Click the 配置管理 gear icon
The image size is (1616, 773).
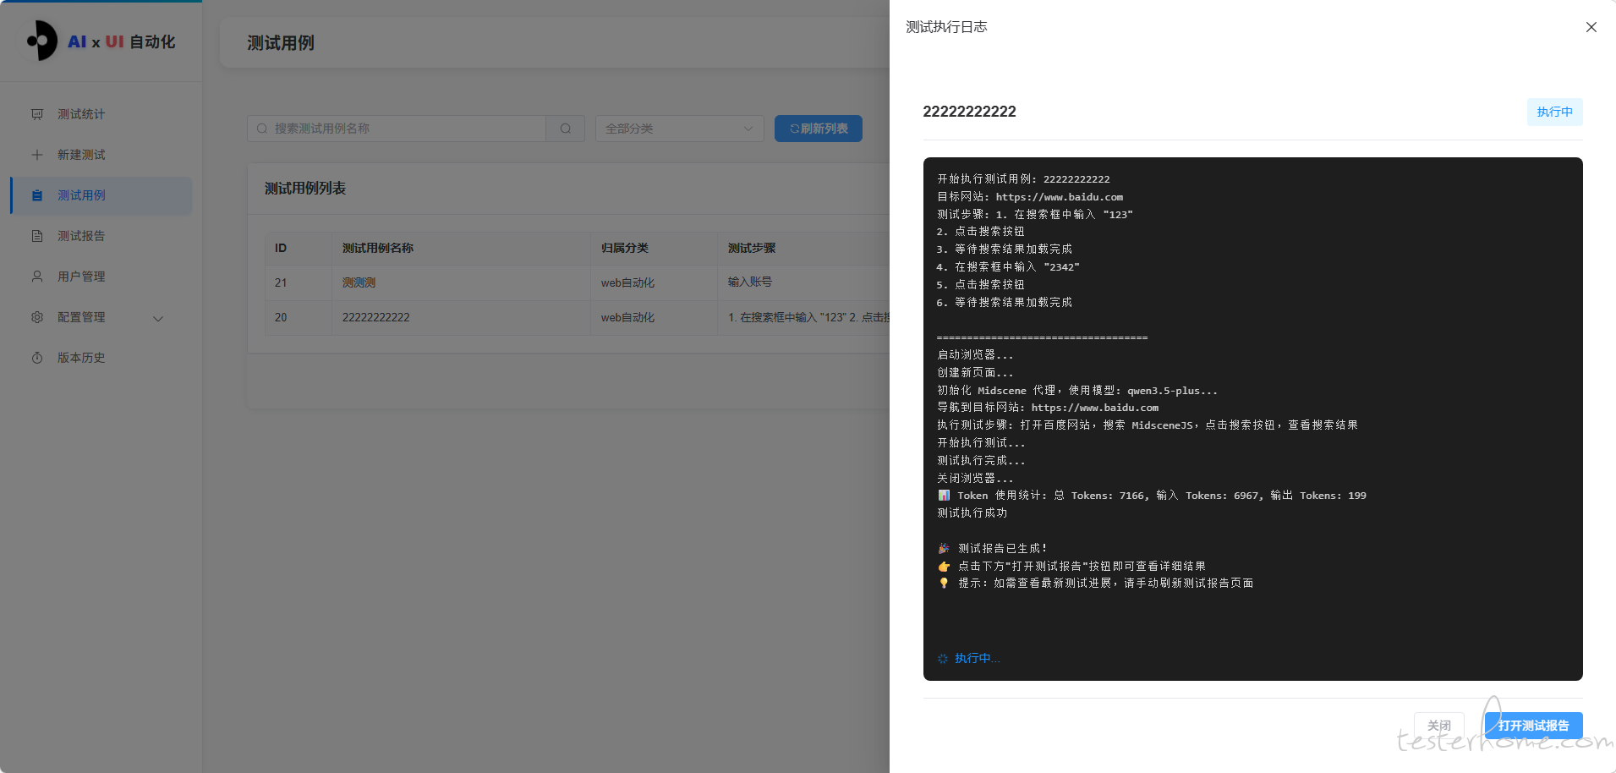37,317
